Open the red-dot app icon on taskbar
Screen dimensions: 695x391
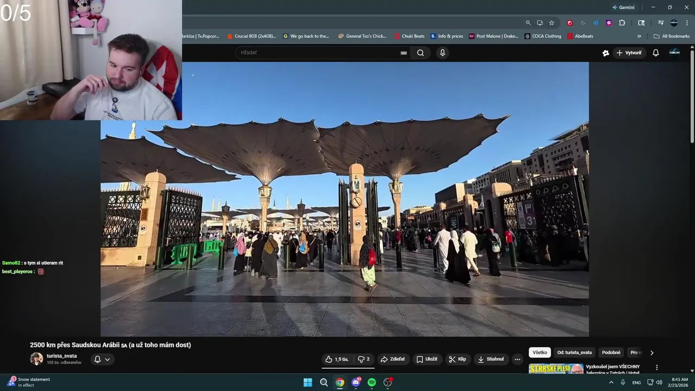point(388,382)
